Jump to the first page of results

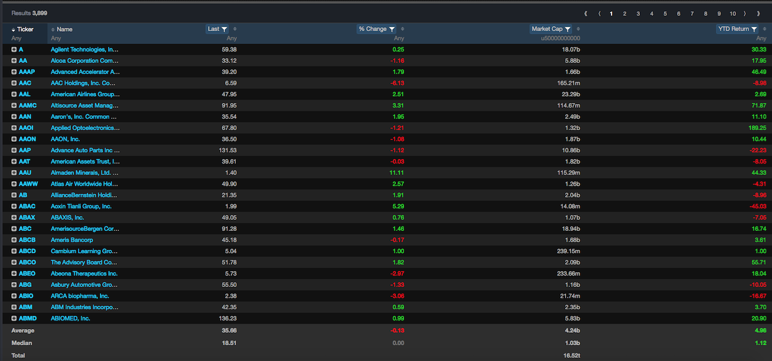click(586, 14)
